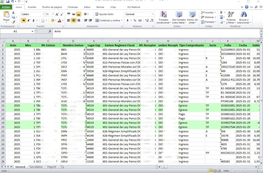Click the increase decimal icon

(147, 20)
